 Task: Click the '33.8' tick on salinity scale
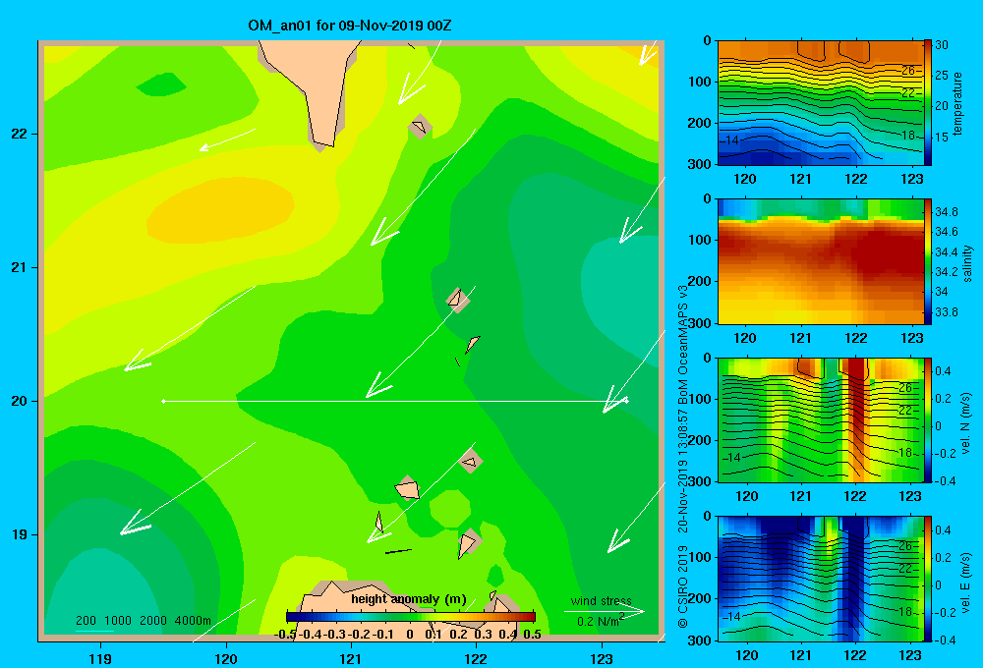[946, 312]
